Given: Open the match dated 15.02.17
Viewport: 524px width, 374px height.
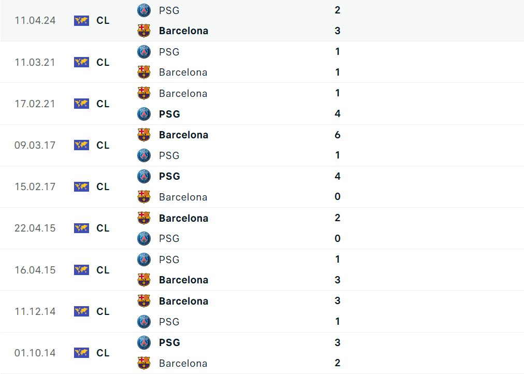Looking at the screenshot, I should click(x=35, y=186).
